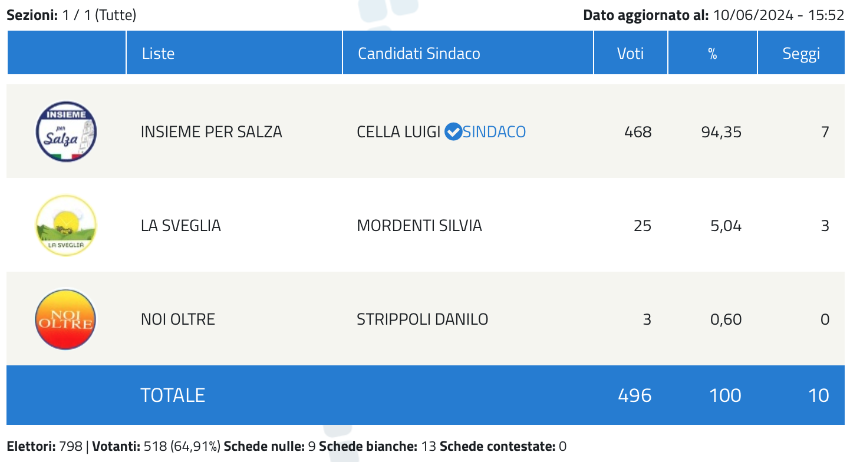This screenshot has height=462, width=850.
Task: Click the Sezioni 1 / 1 (Tutte) text
Action: pos(71,15)
